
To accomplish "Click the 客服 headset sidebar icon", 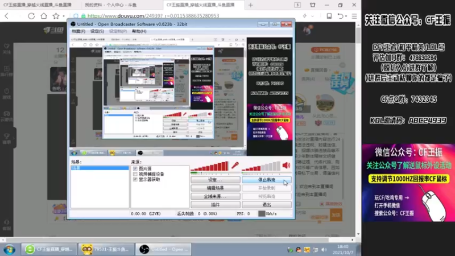I will (x=7, y=225).
